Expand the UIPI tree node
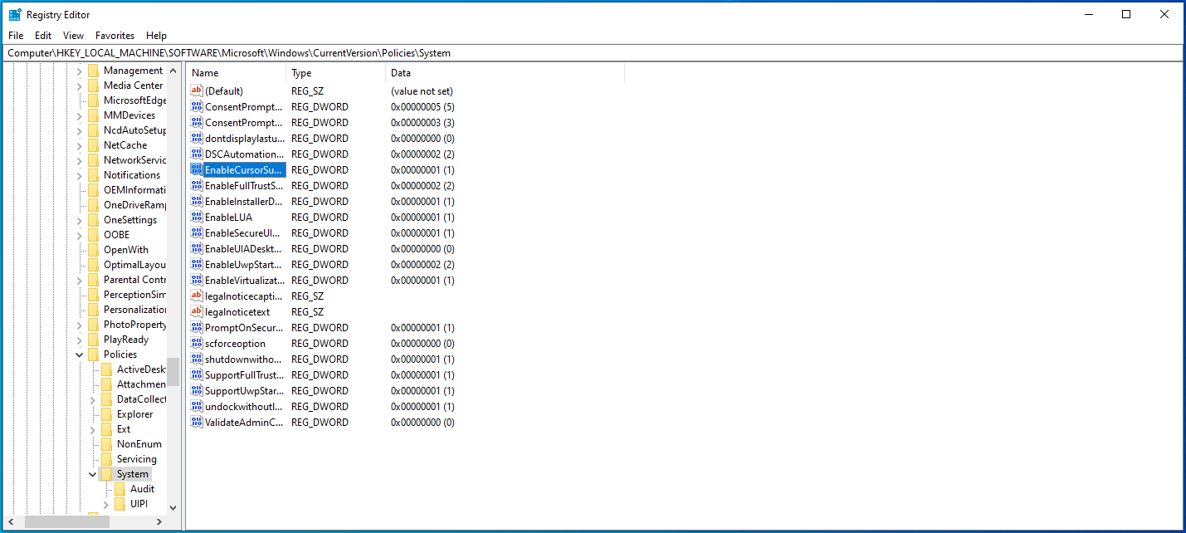1186x533 pixels. pos(106,504)
